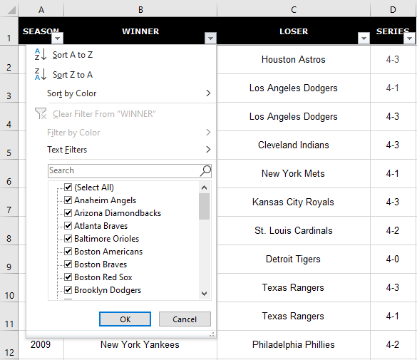Choose Sort Z to A
417x360 pixels.
[121, 74]
